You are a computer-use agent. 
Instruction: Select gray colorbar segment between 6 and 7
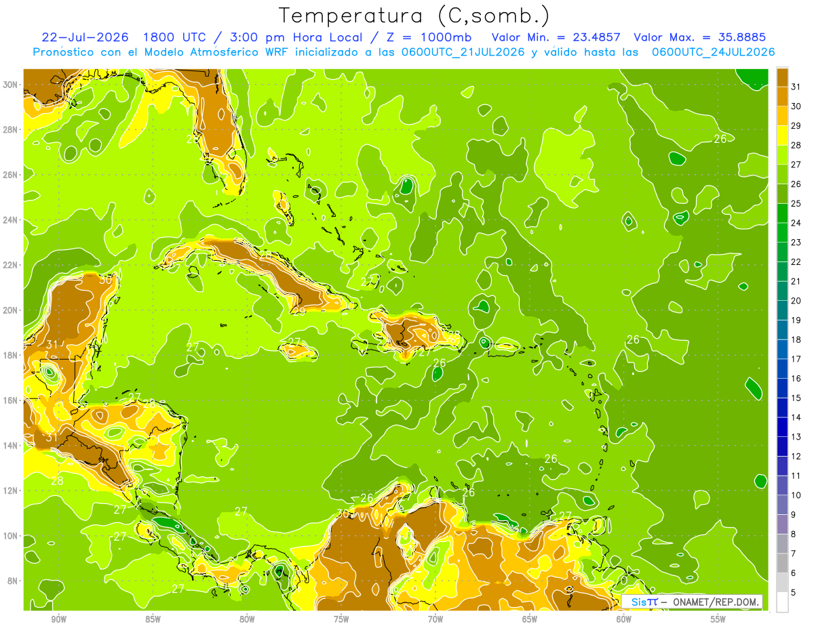782,563
